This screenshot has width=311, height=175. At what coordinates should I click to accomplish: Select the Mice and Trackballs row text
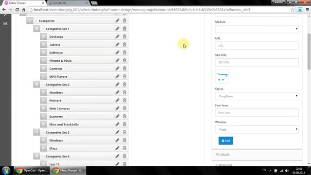64,124
